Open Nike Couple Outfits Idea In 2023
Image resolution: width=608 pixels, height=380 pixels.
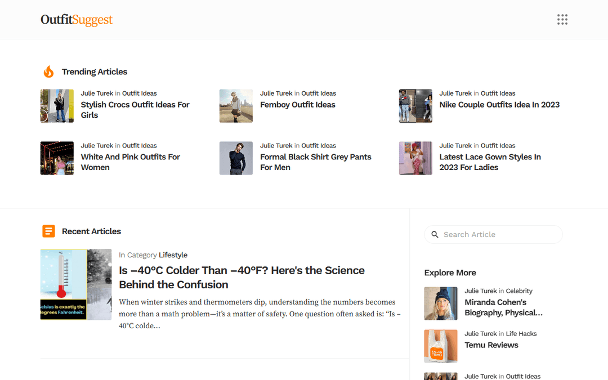499,105
